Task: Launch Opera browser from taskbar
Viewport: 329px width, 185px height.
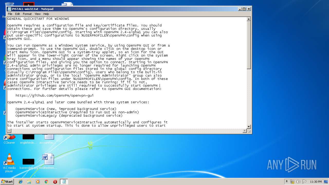Action: click(55, 182)
